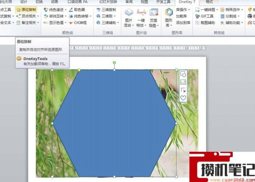Open the 图片混合 image blend menu
The height and width of the screenshot is (182, 255).
(129, 18)
